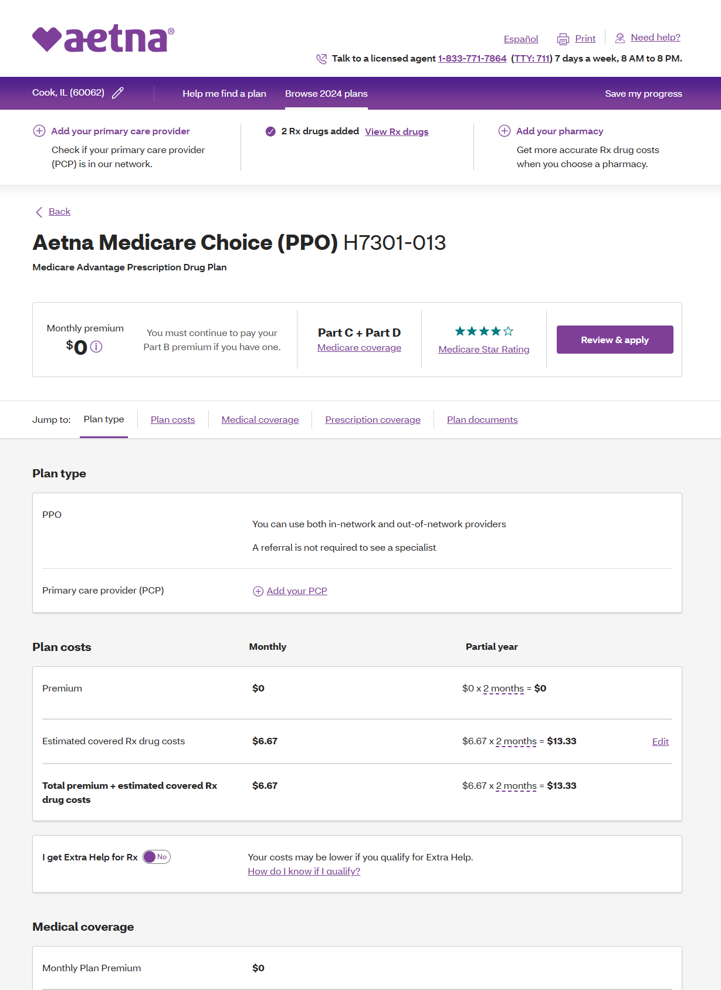This screenshot has width=721, height=990.
Task: Click the Review & apply button
Action: 615,340
